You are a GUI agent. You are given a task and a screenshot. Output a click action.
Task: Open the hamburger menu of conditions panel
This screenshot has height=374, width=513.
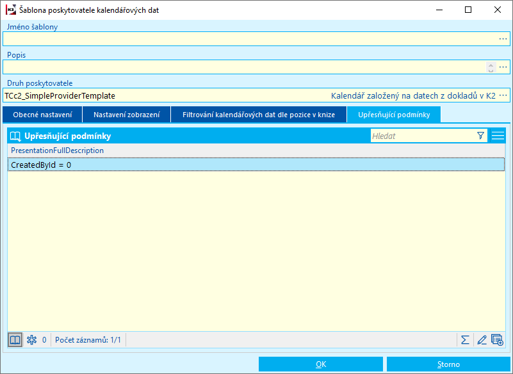click(498, 136)
